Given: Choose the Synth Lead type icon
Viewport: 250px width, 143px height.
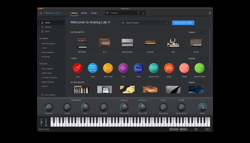Looking at the screenshot, I should (x=108, y=68).
